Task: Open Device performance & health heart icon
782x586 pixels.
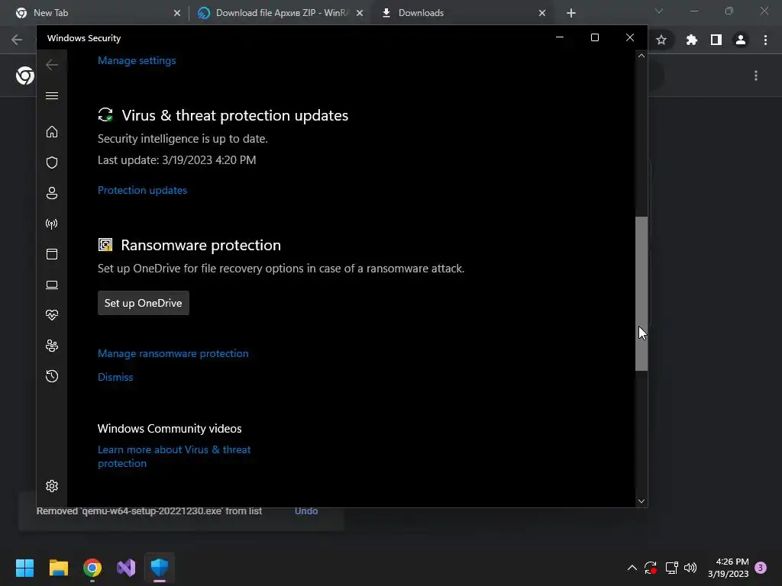Action: click(x=52, y=315)
